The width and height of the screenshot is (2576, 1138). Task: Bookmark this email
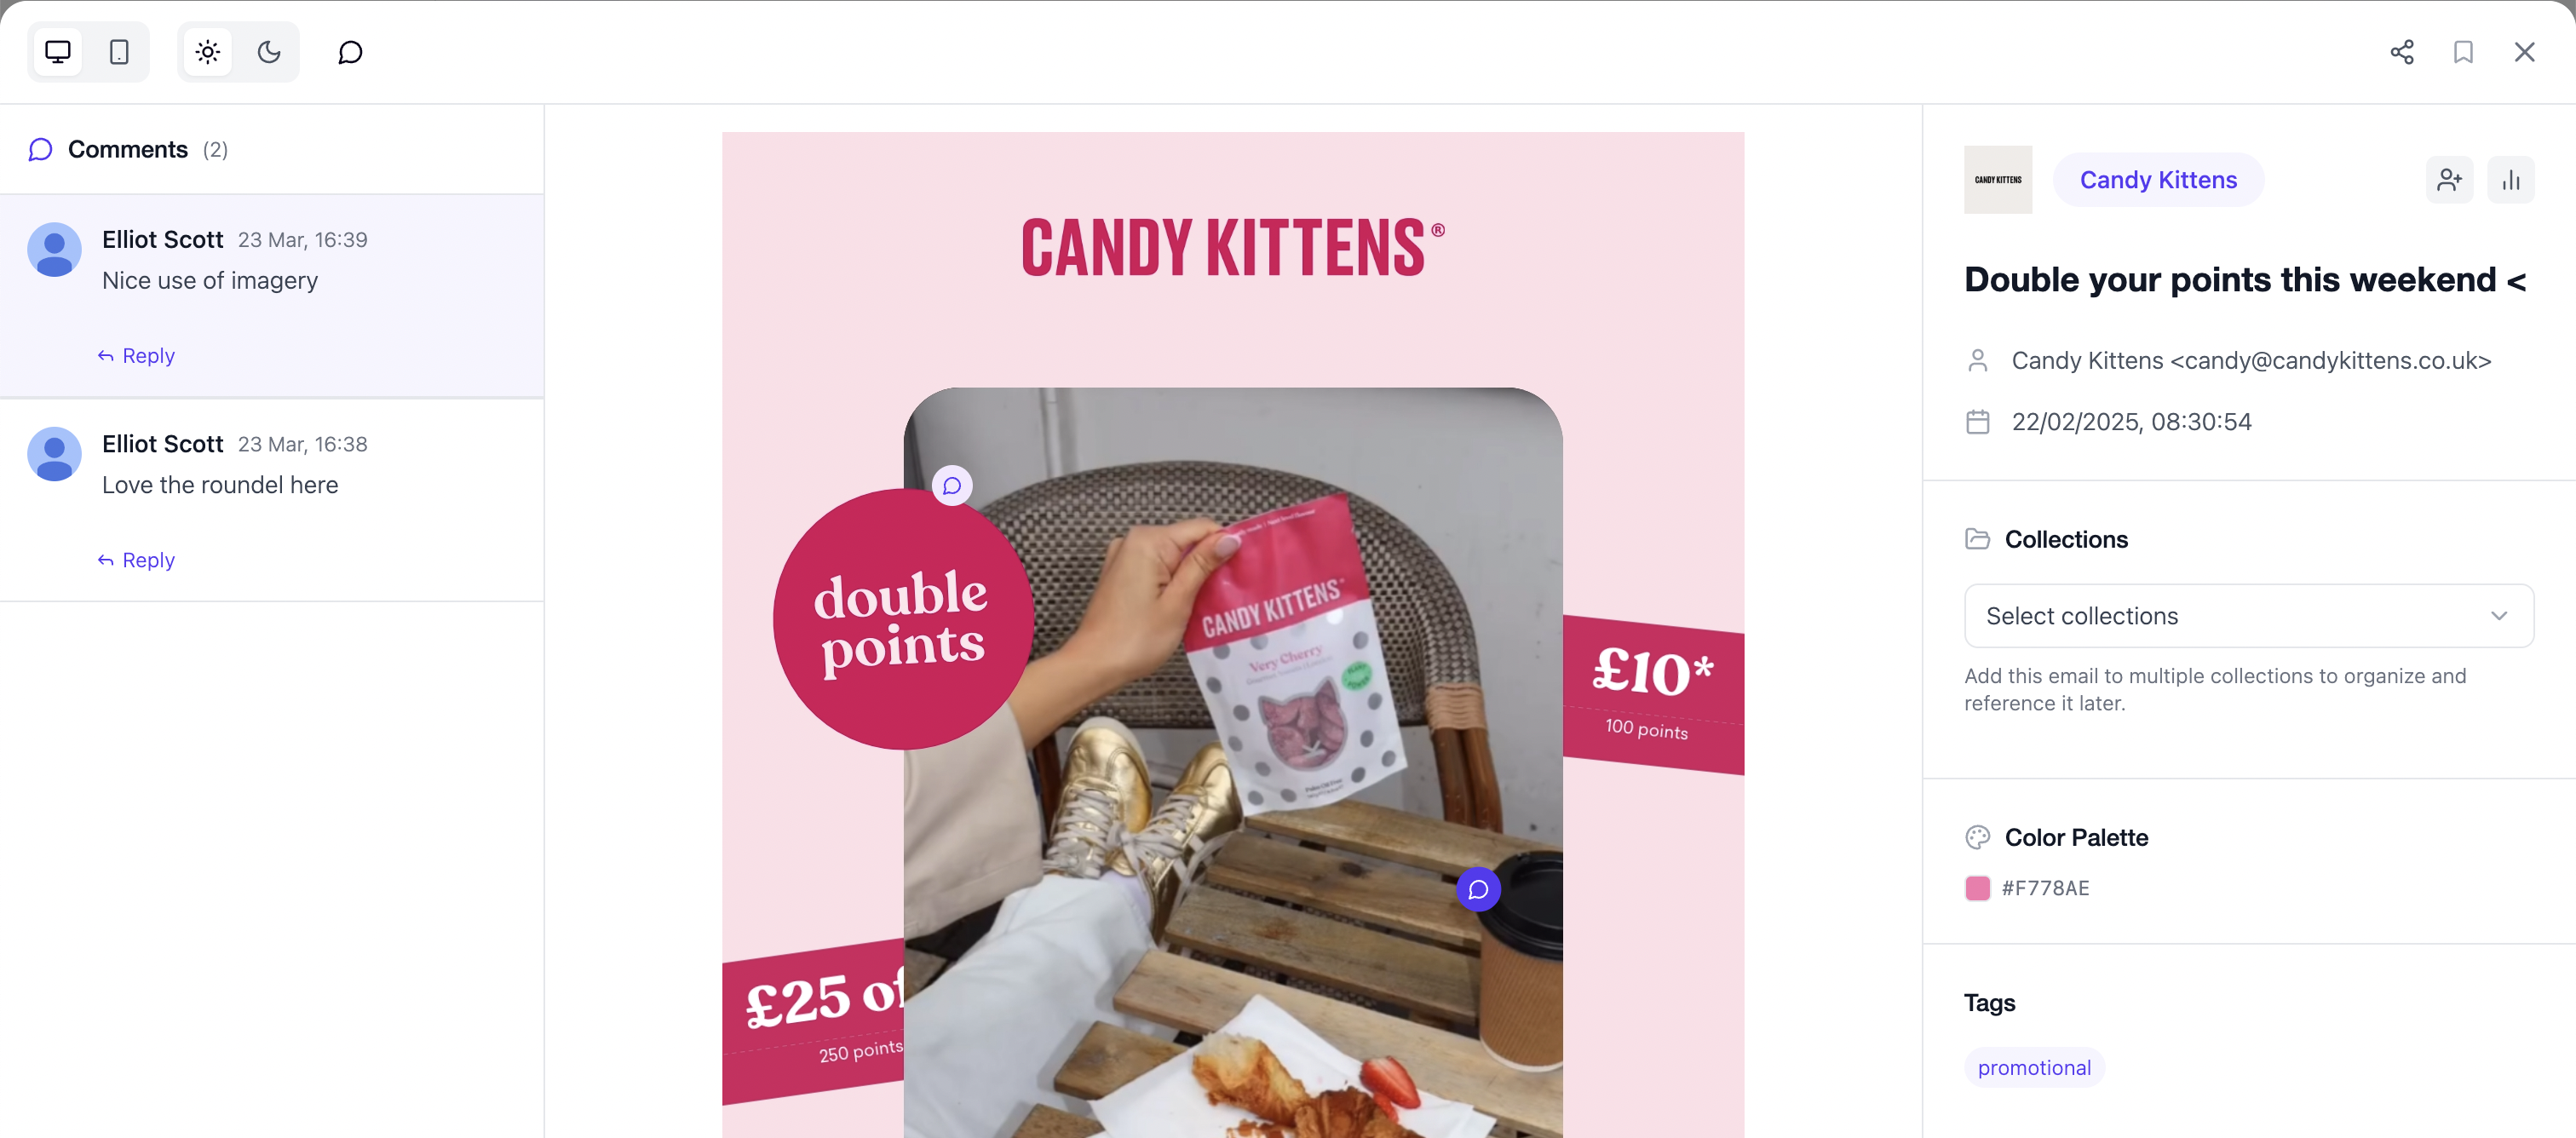[2463, 52]
